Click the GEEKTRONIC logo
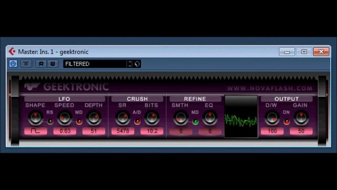This screenshot has width=337, height=190. [x=66, y=87]
